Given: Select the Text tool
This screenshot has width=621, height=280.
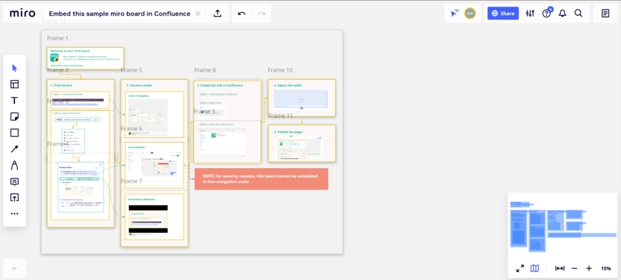Looking at the screenshot, I should [14, 100].
